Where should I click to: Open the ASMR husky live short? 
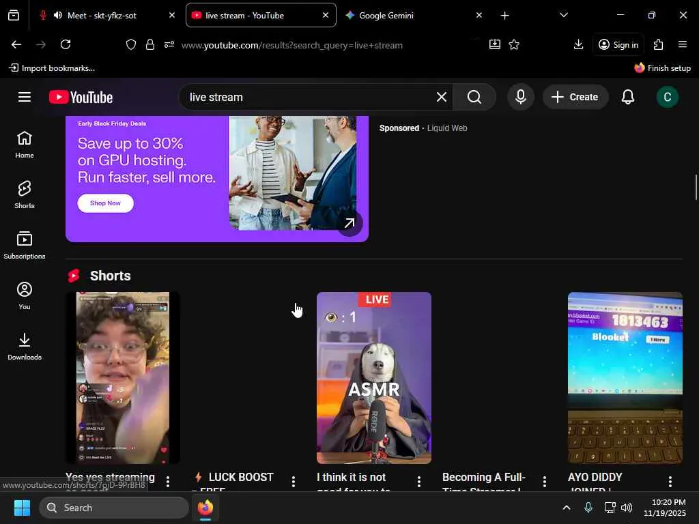373,378
